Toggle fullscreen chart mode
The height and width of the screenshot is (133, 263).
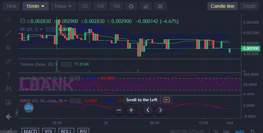click(x=160, y=6)
